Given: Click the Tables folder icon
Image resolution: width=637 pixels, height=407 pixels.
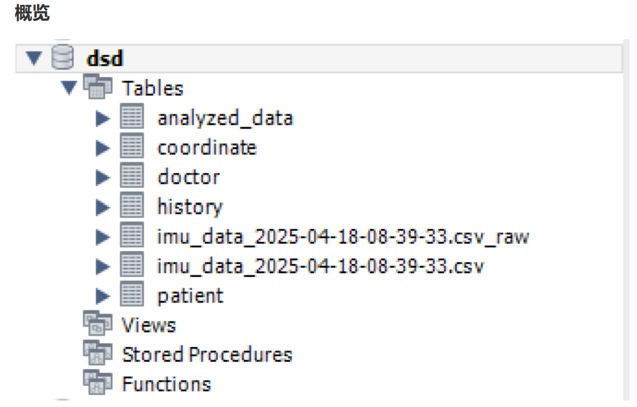Looking at the screenshot, I should pyautogui.click(x=98, y=87).
